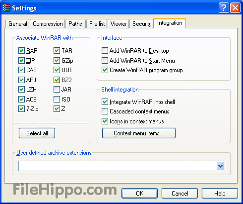
Task: Close the Settings dialog with the X button
Action: [x=235, y=7]
